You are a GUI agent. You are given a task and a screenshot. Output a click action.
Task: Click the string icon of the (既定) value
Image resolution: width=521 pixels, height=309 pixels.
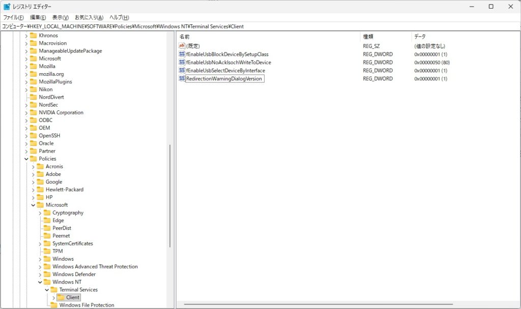click(182, 46)
